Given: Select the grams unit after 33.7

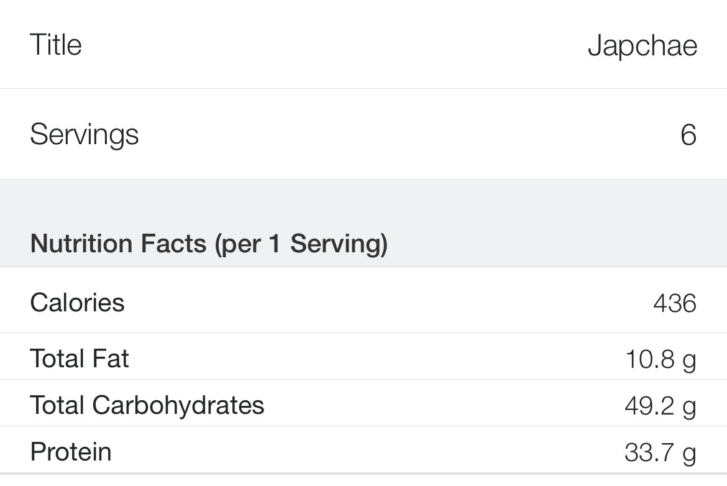Looking at the screenshot, I should click(688, 454).
